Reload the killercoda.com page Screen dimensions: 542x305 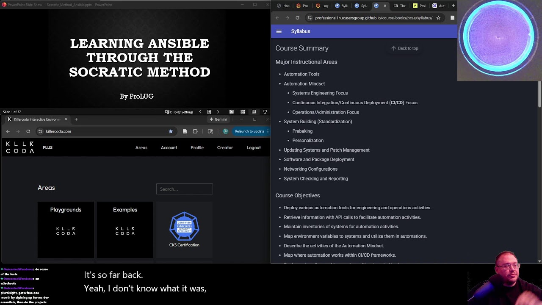tap(28, 131)
